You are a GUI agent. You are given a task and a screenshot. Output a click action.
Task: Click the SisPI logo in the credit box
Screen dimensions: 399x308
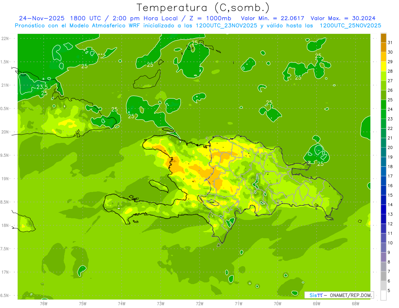(316, 295)
